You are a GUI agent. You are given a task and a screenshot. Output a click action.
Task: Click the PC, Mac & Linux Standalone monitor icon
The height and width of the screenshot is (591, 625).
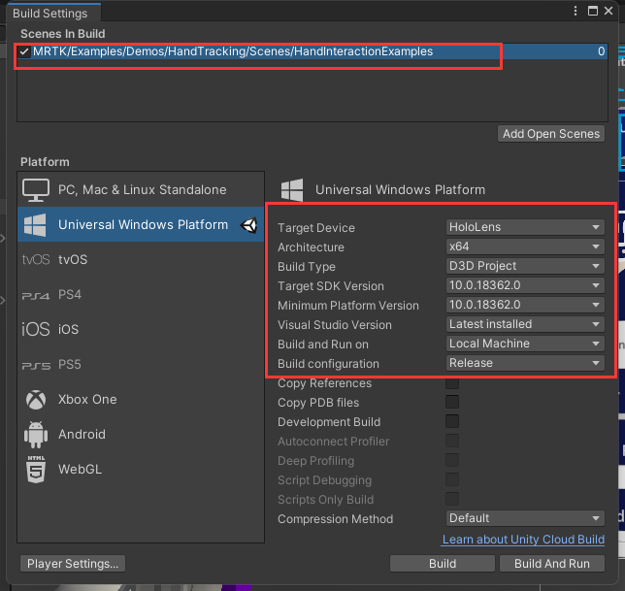pos(36,189)
